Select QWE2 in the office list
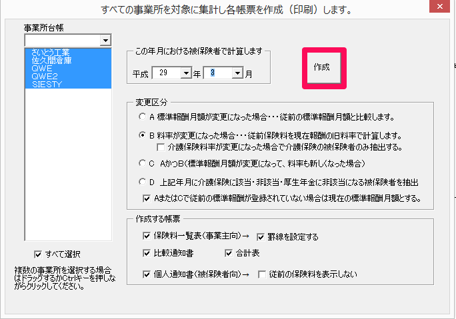Viewport: 456px width, 319px height. pos(68,77)
